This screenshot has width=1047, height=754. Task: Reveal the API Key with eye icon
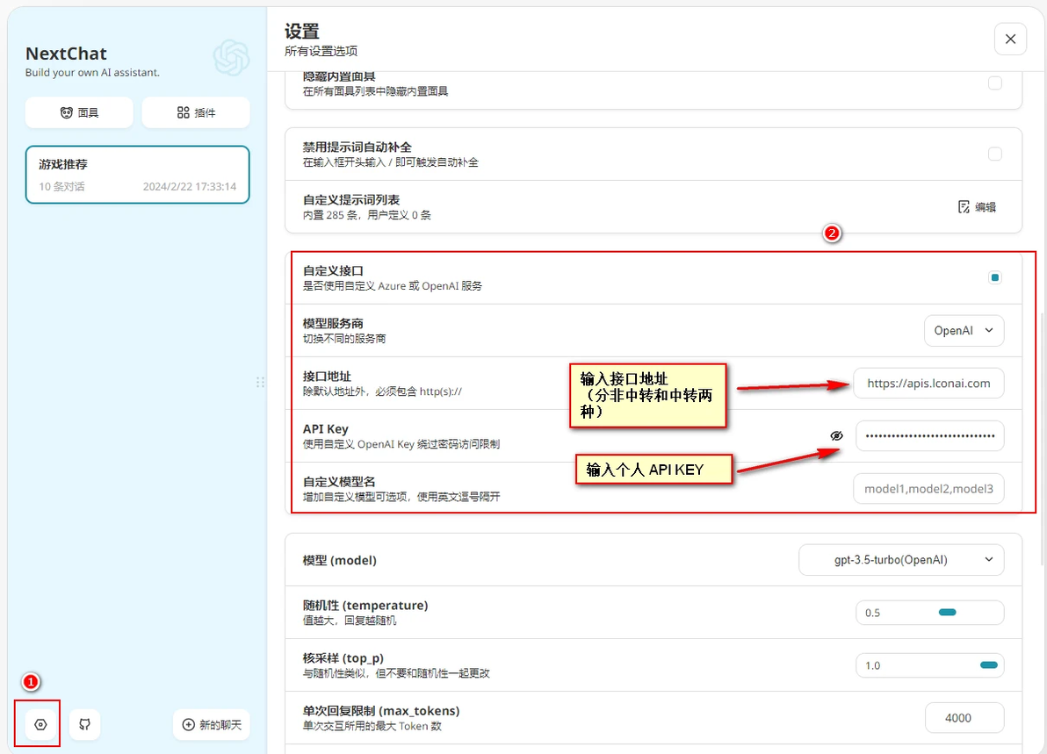click(837, 435)
